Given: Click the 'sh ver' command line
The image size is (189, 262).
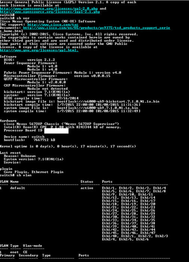Looking at the screenshot, I should coord(15,18).
